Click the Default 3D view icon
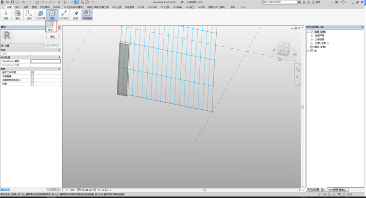 tap(65, 2)
